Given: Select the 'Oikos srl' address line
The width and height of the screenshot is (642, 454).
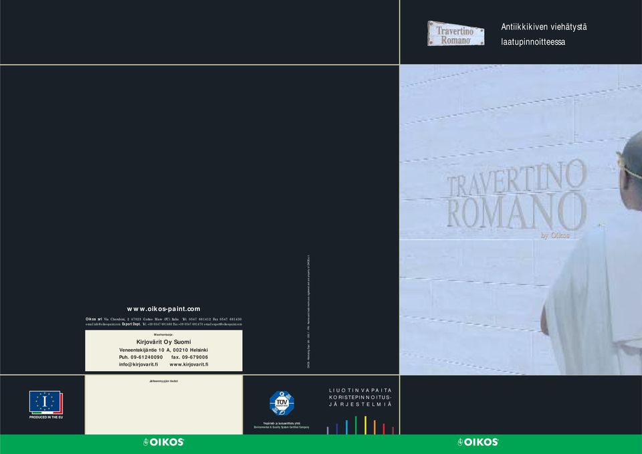Looking at the screenshot, I should point(164,320).
